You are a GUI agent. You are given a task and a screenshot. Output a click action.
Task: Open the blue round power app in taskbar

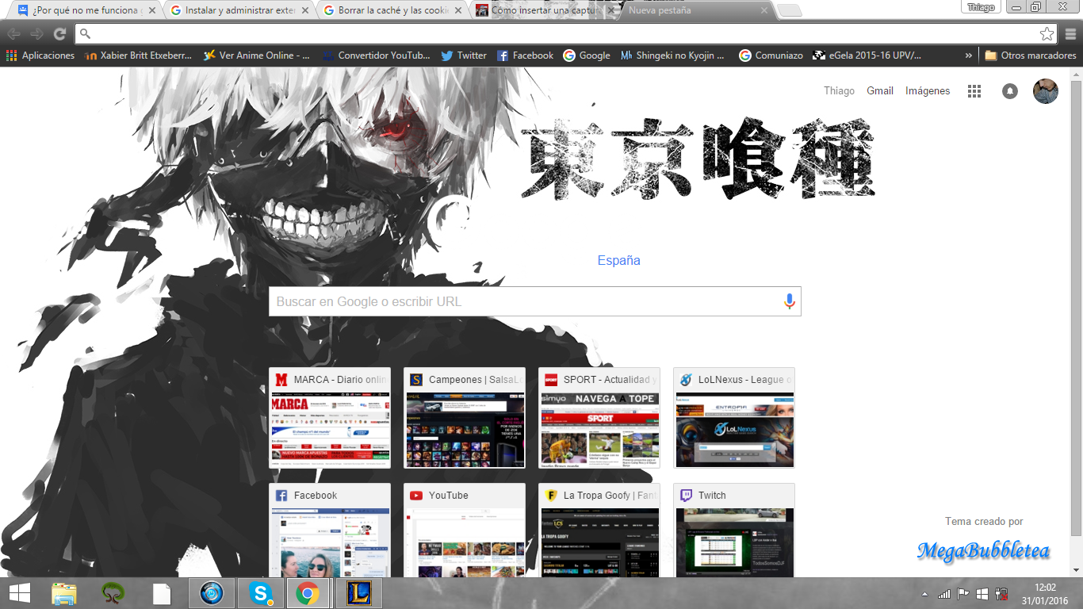point(211,593)
